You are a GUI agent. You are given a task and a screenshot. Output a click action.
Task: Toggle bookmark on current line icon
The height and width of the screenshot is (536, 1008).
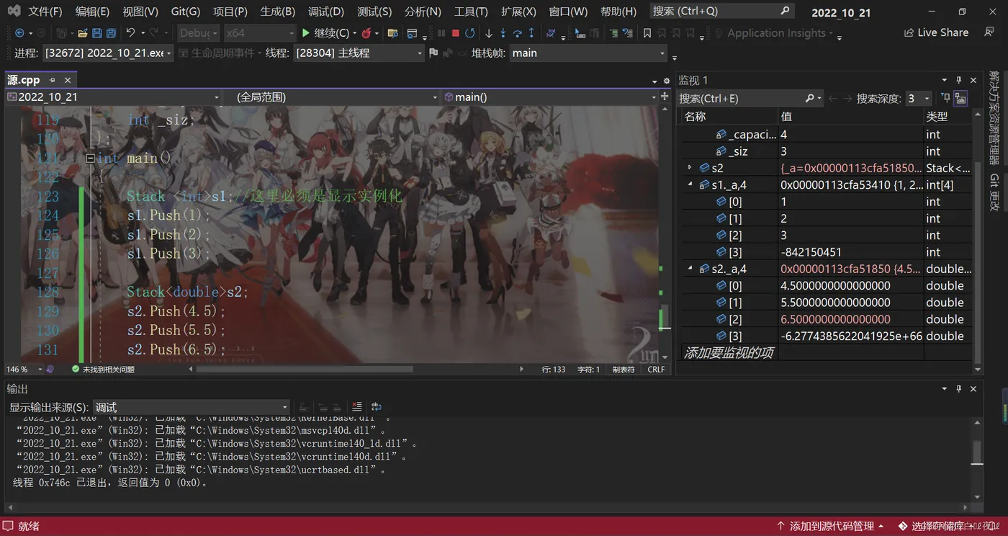pos(647,33)
